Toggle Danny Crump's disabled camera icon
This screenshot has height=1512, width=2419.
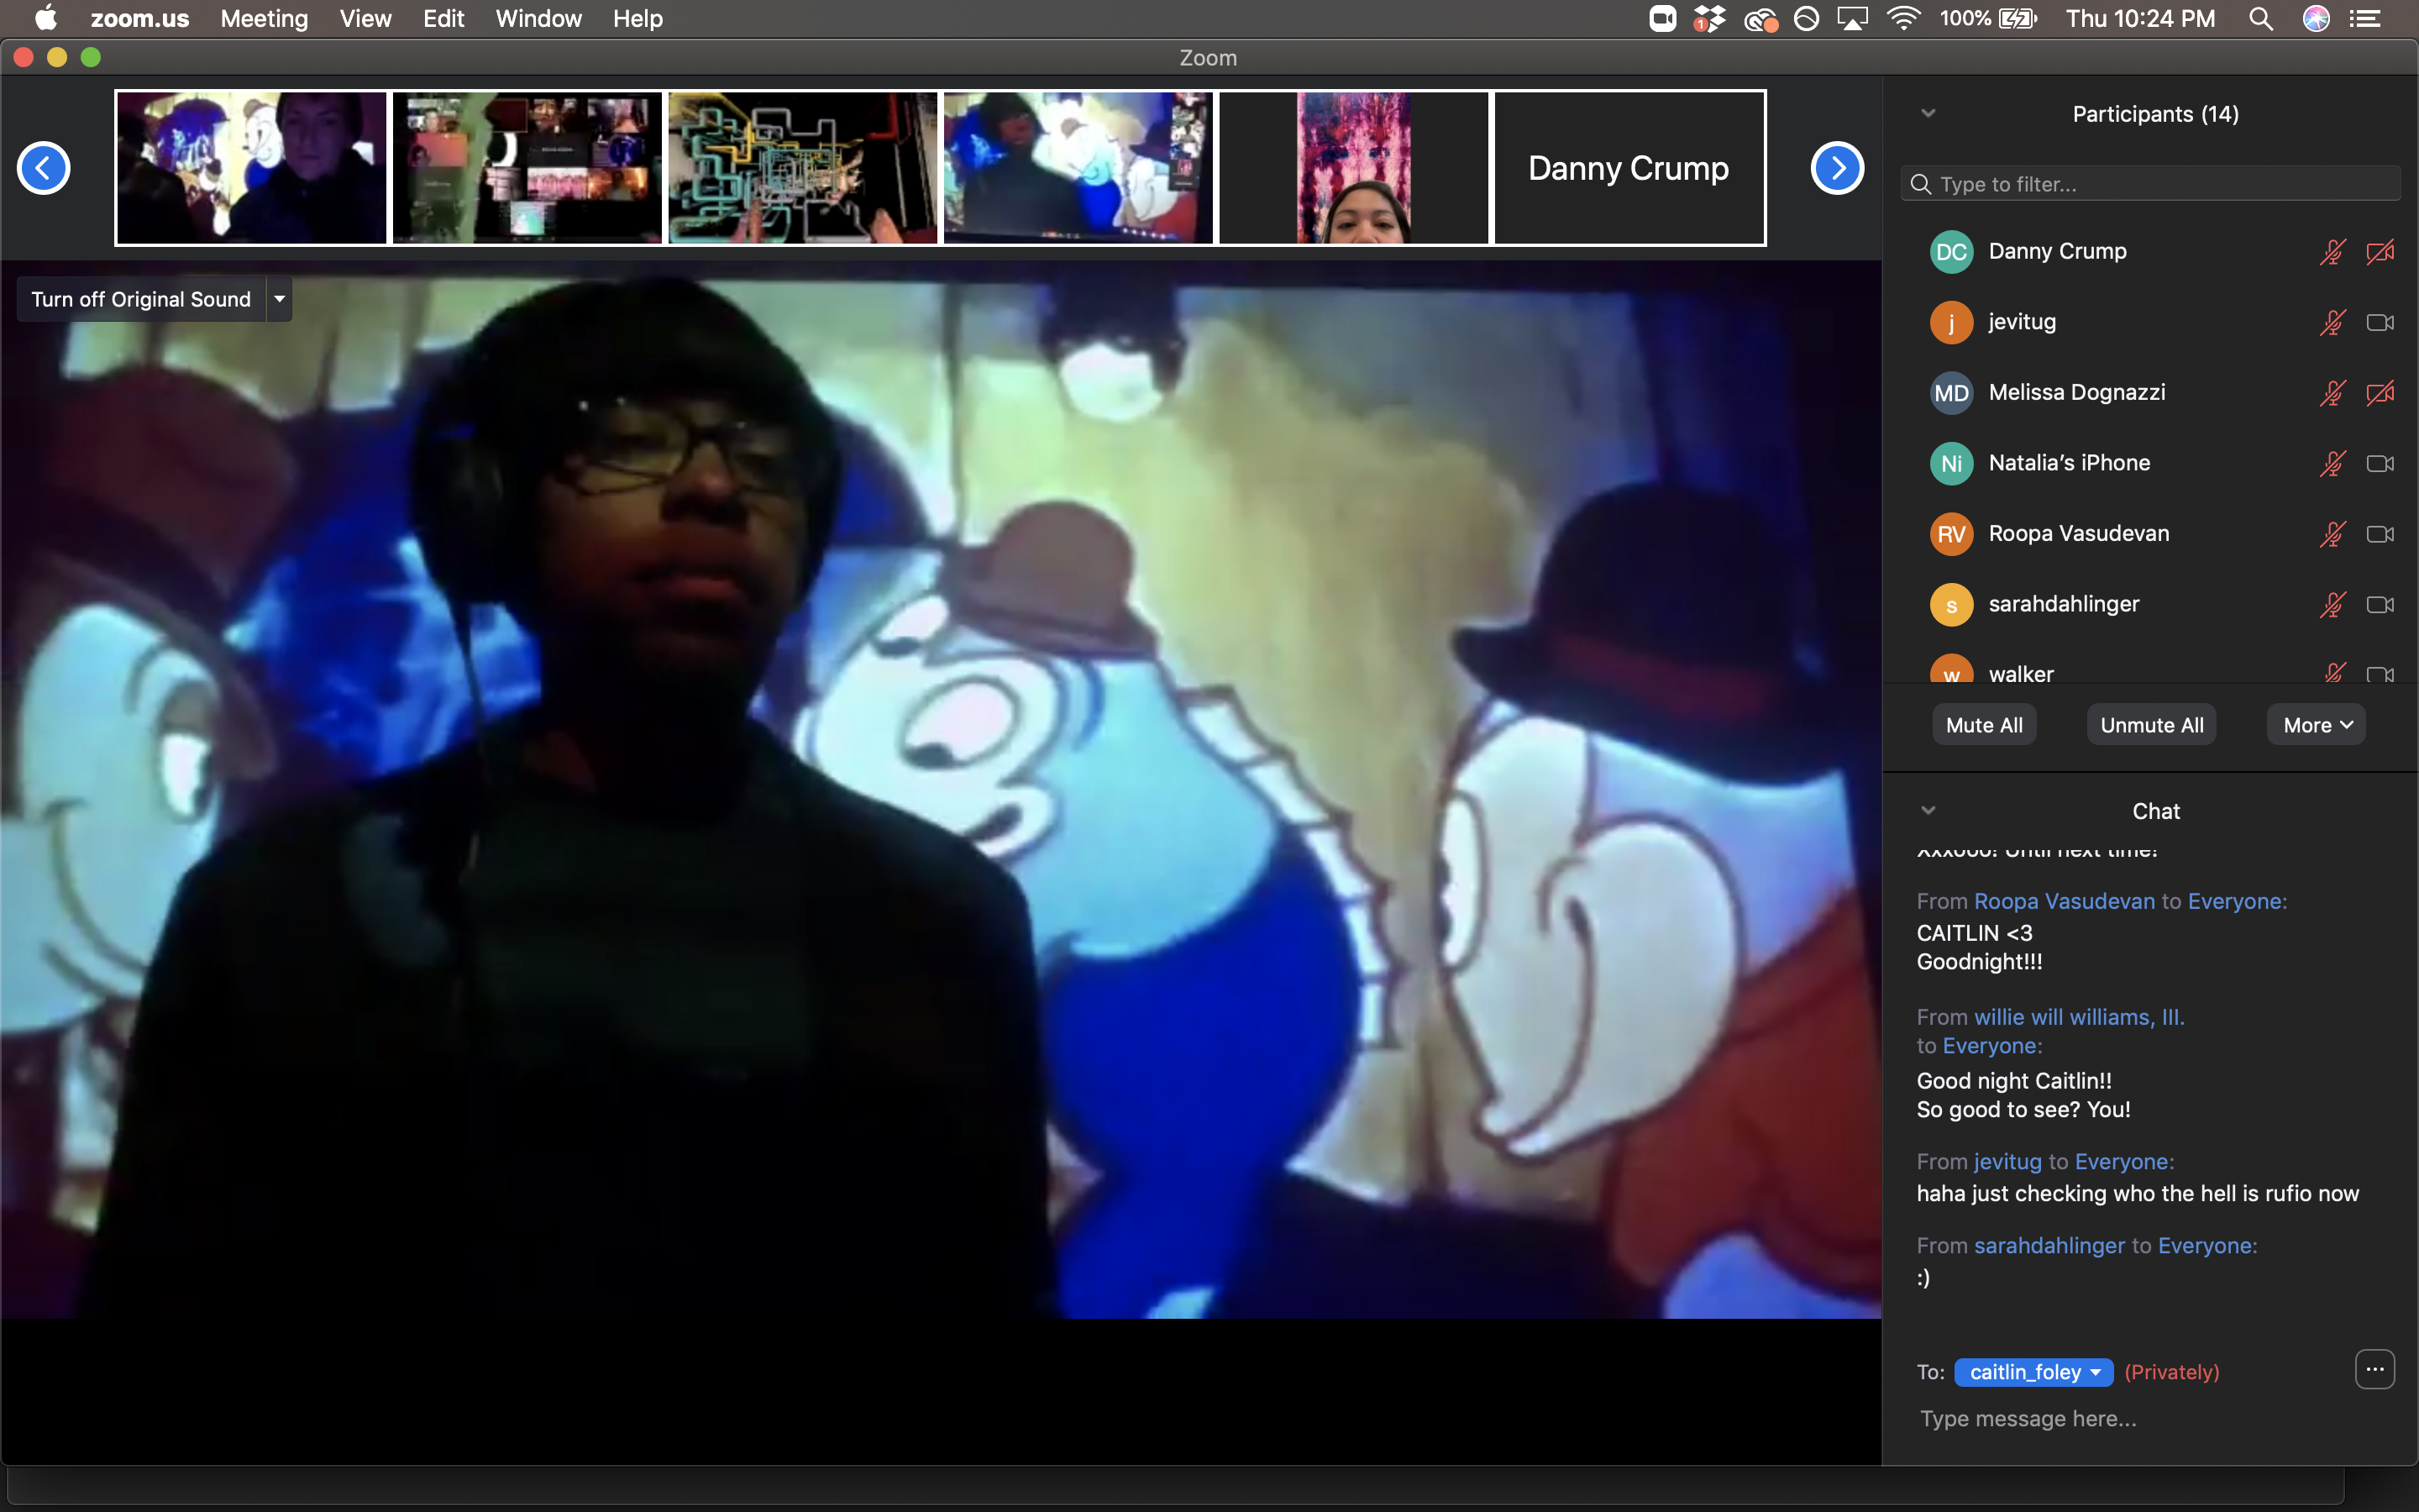[2380, 252]
